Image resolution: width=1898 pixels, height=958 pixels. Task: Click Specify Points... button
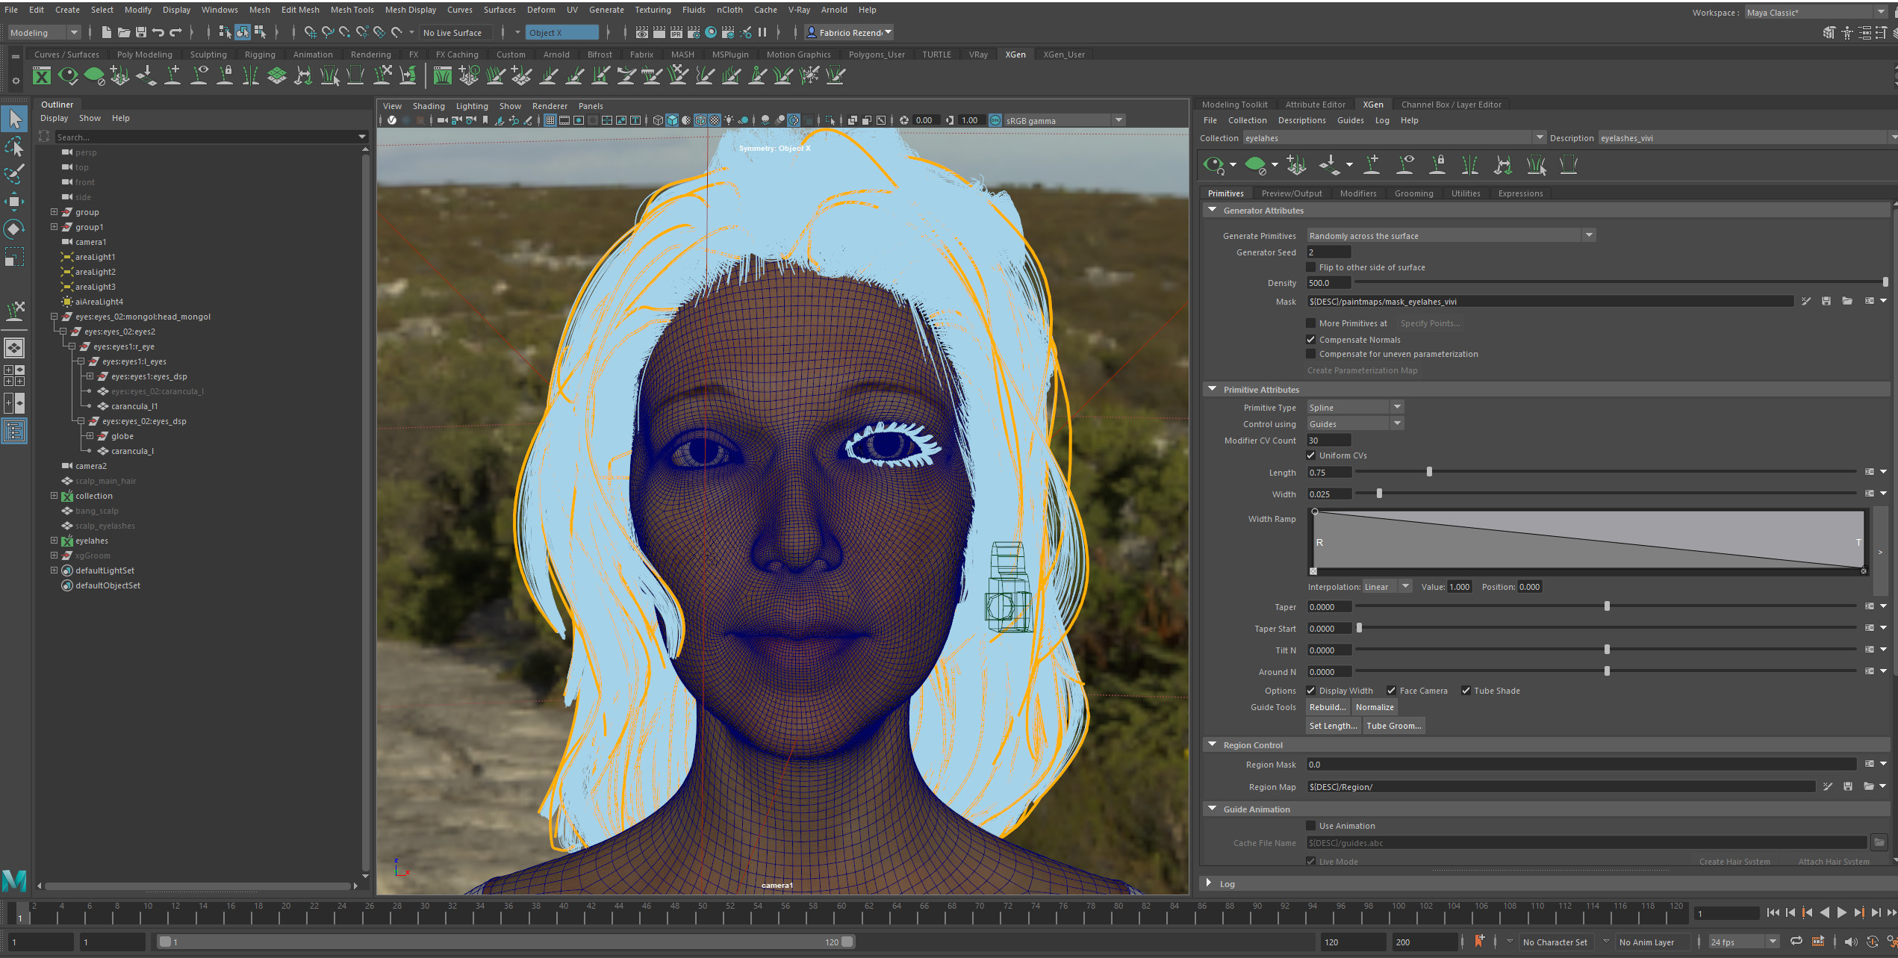pos(1430,323)
